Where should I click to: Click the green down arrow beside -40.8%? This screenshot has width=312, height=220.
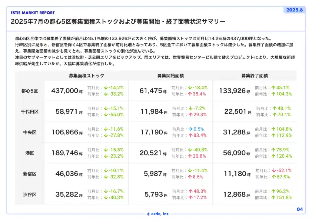coord(190,150)
